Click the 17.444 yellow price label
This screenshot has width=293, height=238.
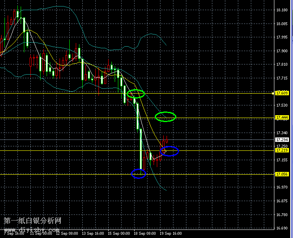pyautogui.click(x=281, y=118)
